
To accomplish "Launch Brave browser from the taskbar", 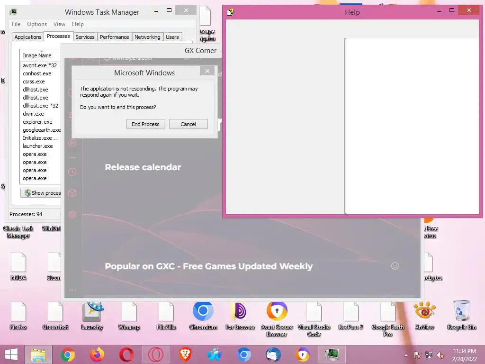I will point(185,355).
